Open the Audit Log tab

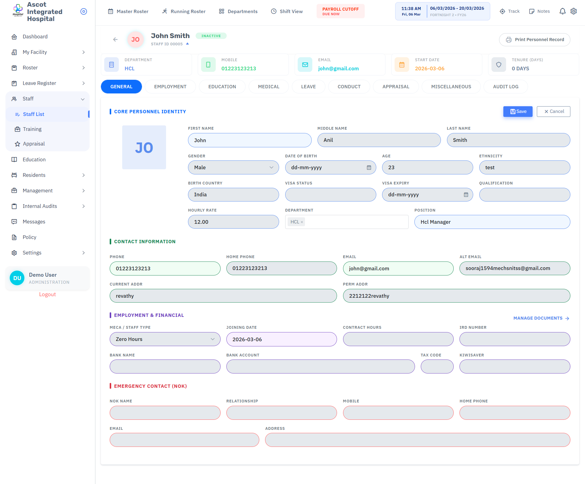(505, 87)
